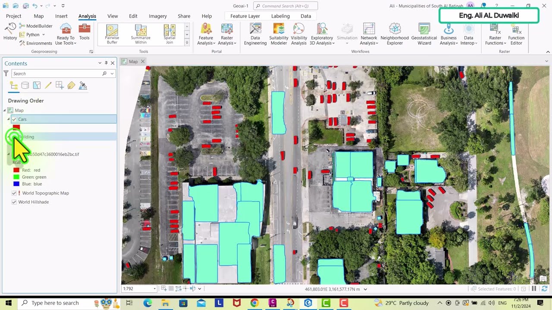
Task: Launch the Suitability Modeler
Action: (279, 34)
